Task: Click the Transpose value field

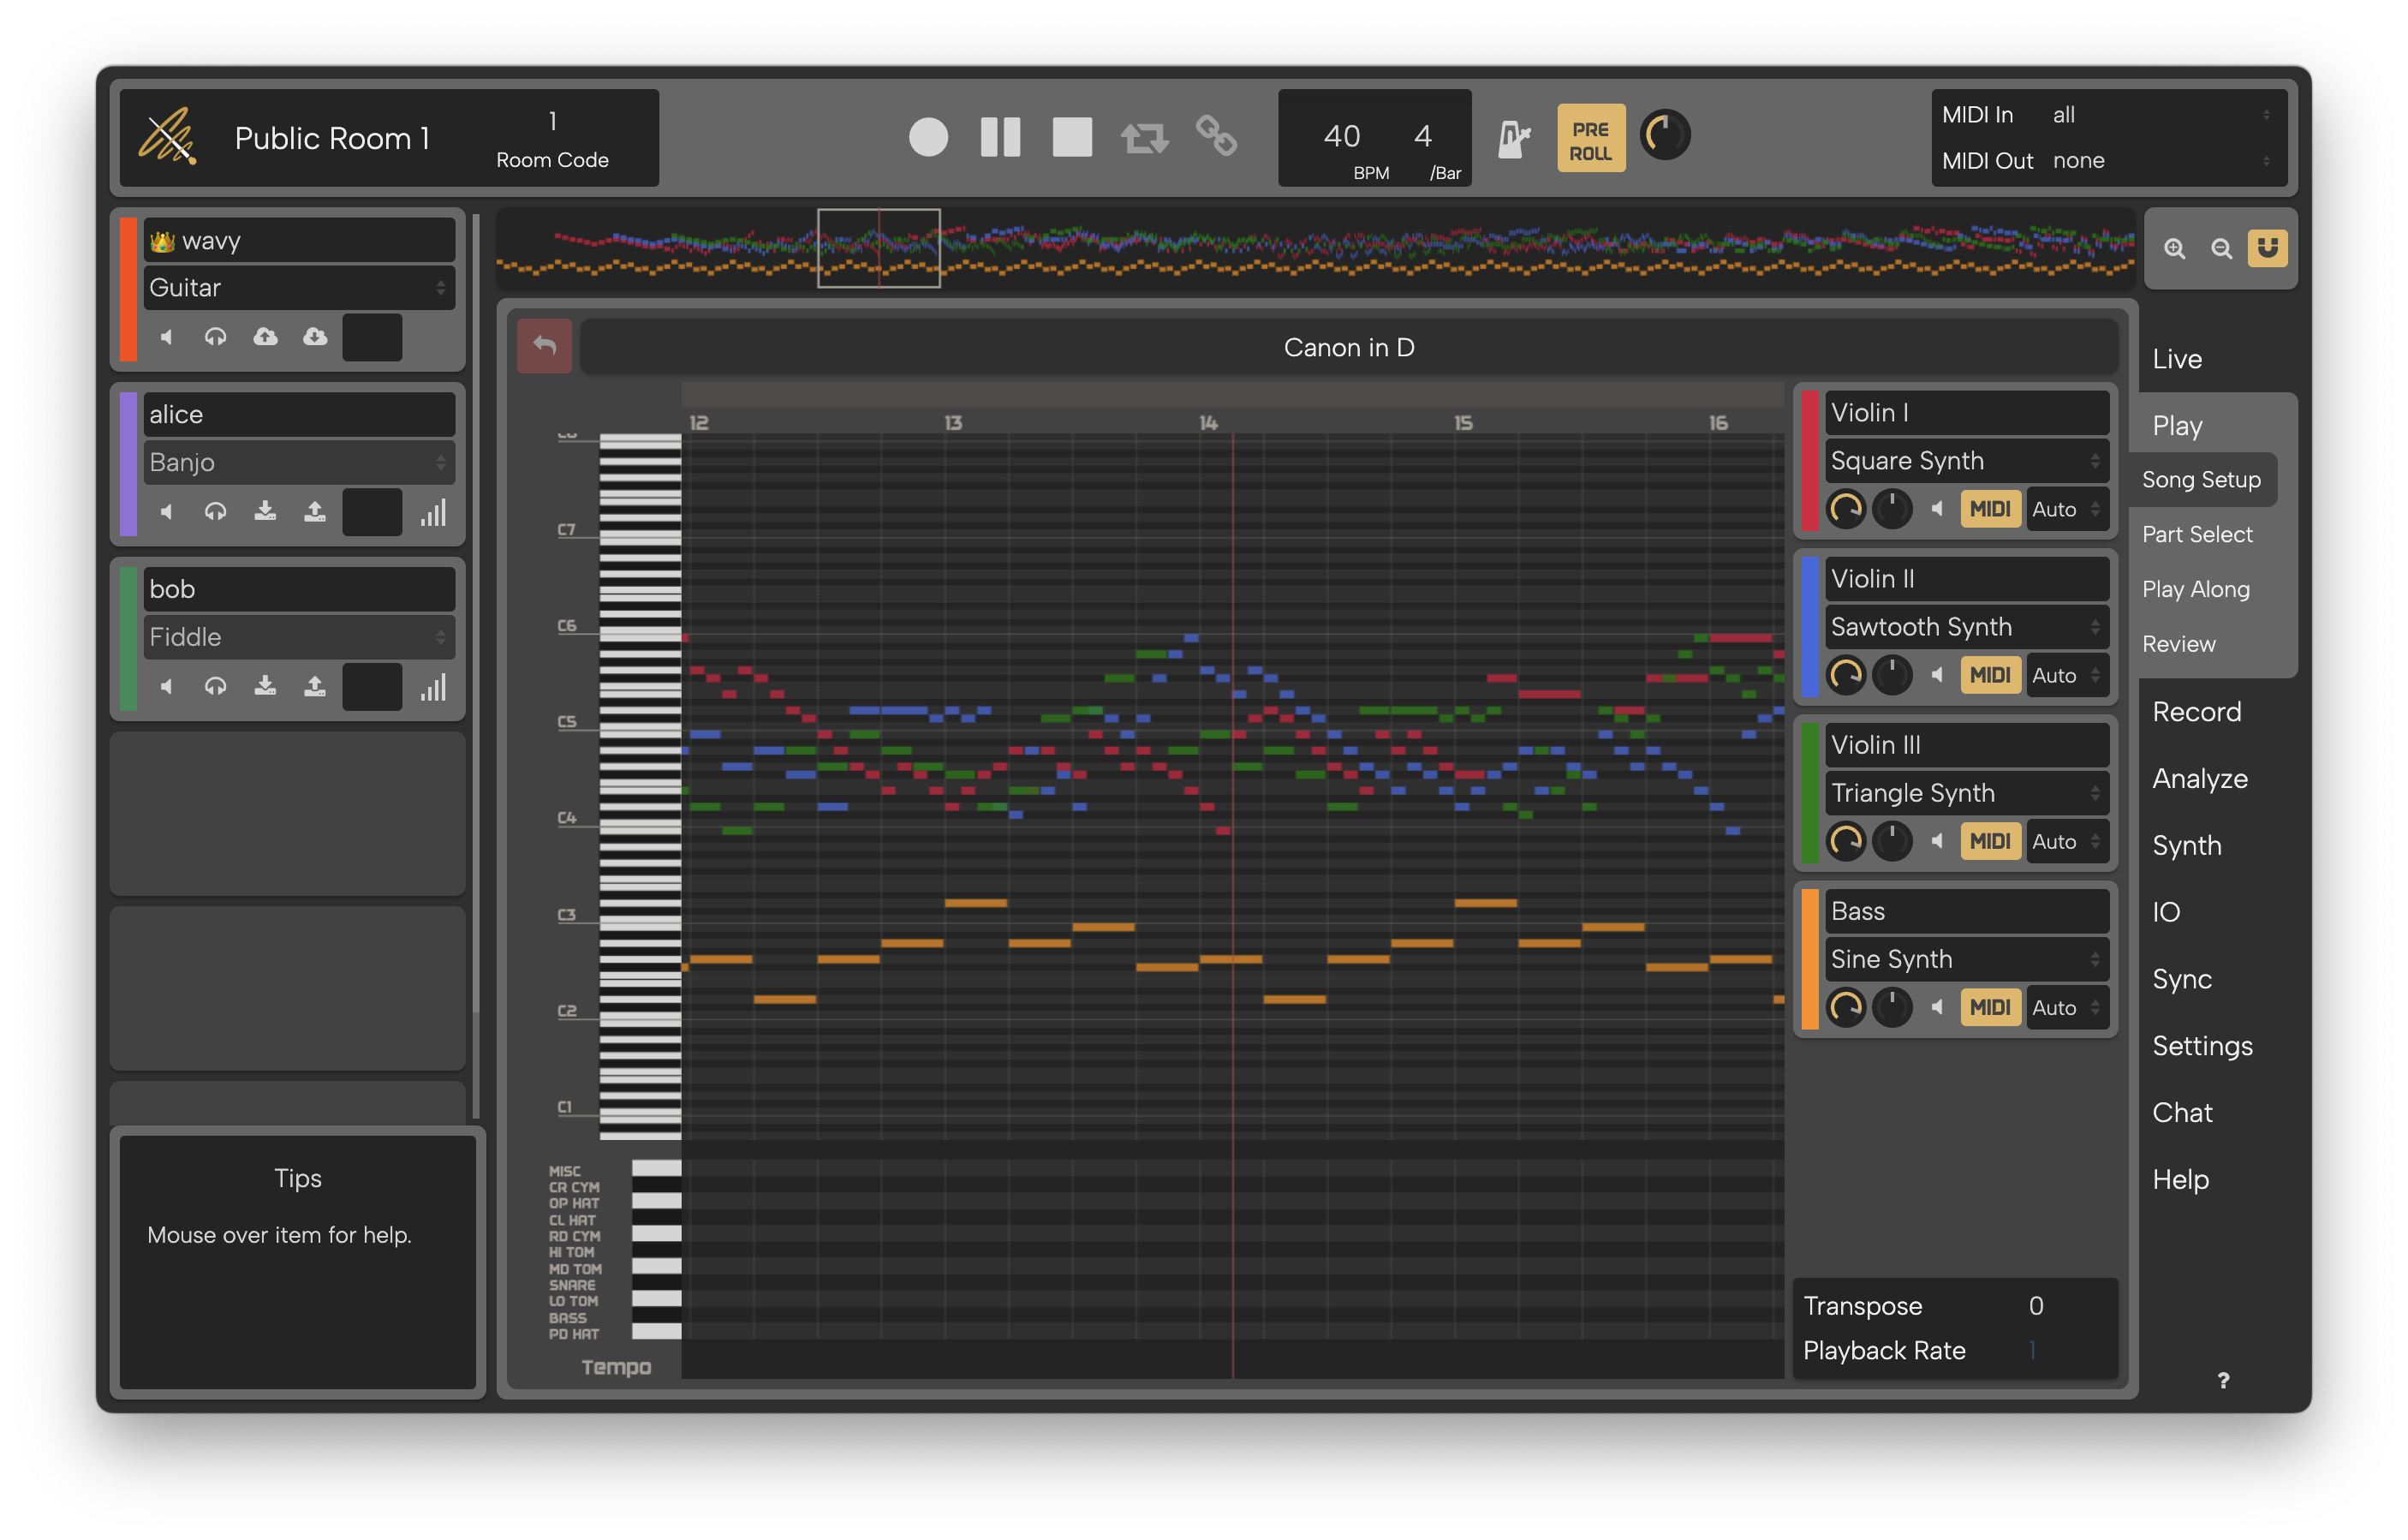Action: (x=2035, y=1306)
